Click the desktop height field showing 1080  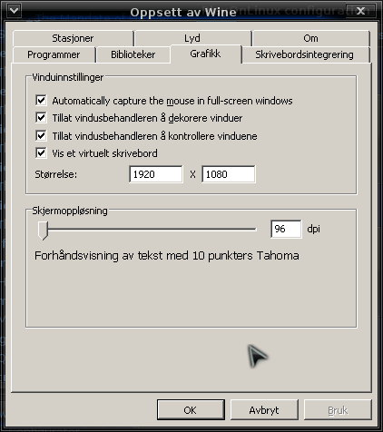pyautogui.click(x=229, y=174)
